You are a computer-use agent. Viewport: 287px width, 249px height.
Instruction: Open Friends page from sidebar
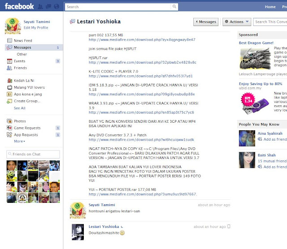(x=20, y=68)
